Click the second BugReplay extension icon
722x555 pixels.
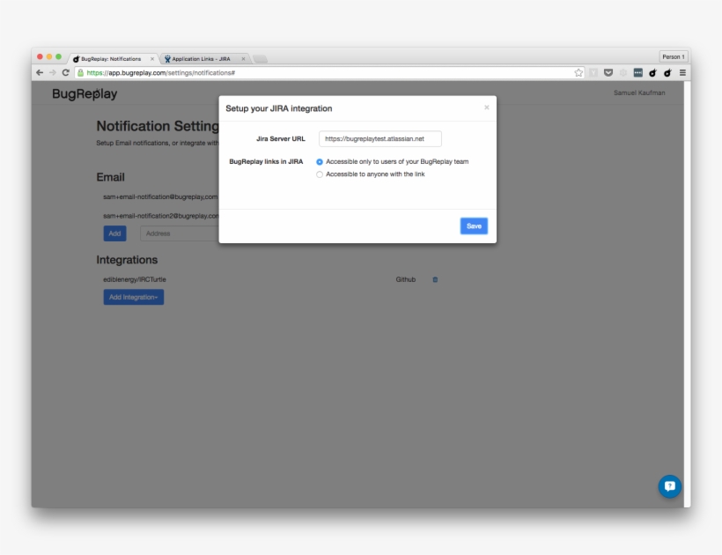(667, 73)
